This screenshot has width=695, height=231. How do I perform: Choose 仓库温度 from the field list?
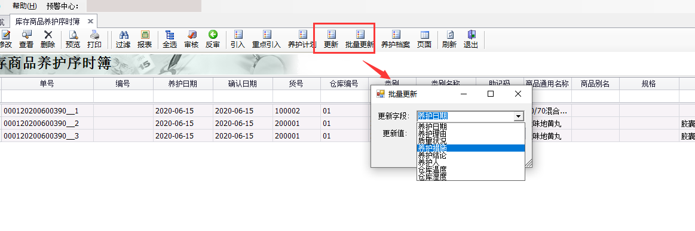click(471, 170)
